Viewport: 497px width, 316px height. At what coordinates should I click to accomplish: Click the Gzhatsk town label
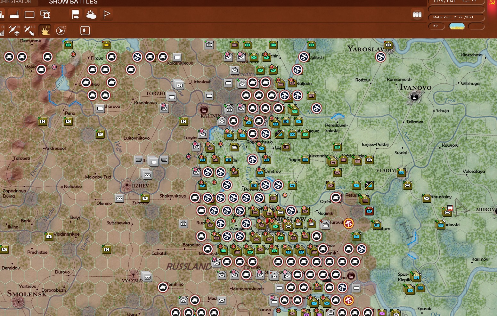click(x=159, y=253)
